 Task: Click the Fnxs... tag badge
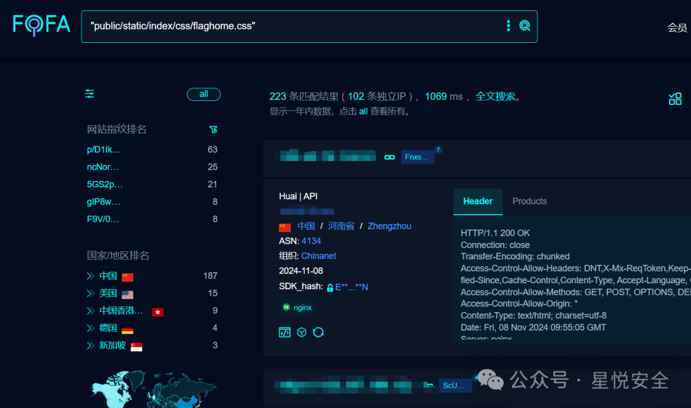point(417,157)
